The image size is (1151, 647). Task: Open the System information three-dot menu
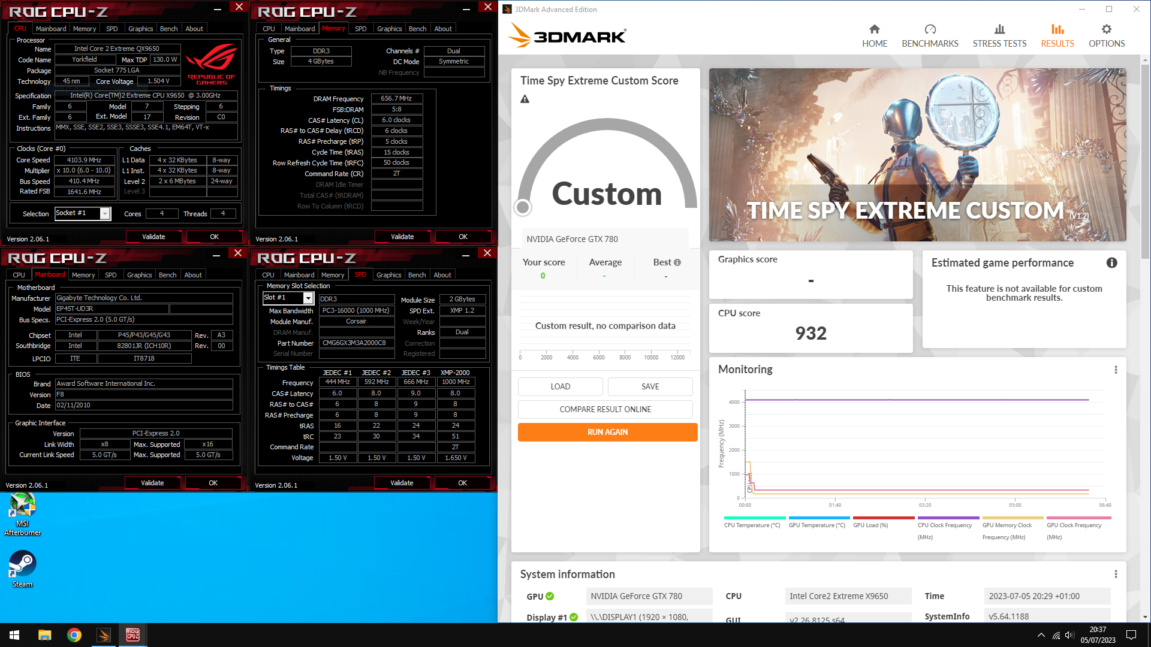click(1116, 574)
